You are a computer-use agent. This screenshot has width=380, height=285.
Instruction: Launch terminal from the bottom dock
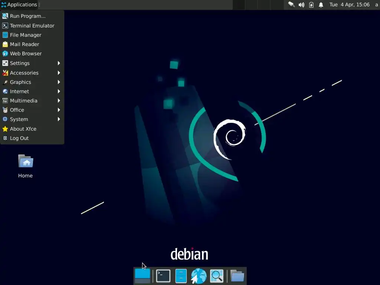tap(163, 276)
